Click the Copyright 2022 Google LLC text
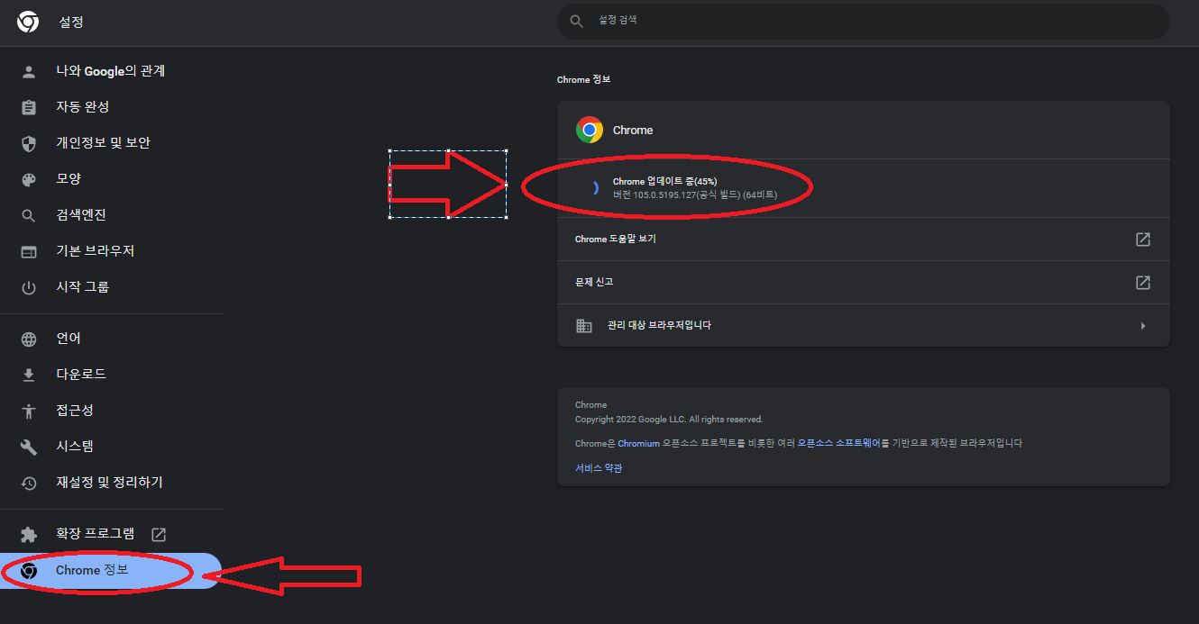Viewport: 1199px width, 624px height. point(669,420)
